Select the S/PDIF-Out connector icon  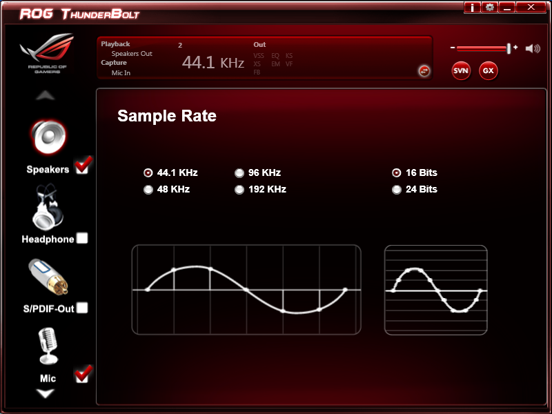(48, 277)
